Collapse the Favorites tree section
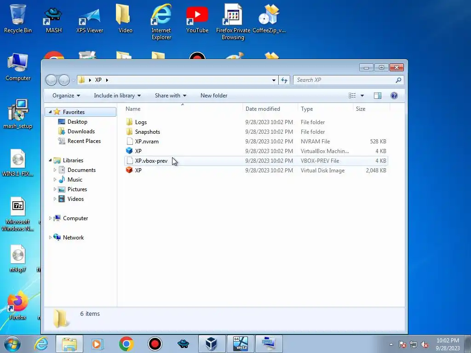Screen dimensions: 471x353 pos(50,112)
